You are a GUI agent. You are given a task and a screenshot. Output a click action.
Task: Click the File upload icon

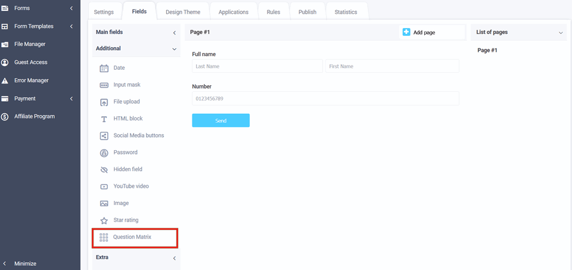[x=104, y=102]
